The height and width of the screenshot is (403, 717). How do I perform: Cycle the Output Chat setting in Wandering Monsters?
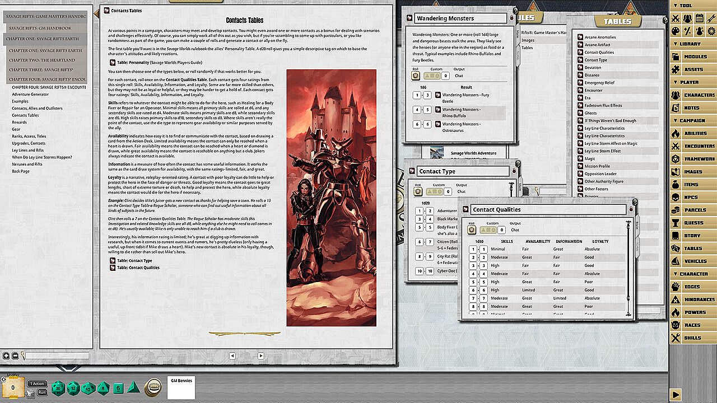(459, 76)
